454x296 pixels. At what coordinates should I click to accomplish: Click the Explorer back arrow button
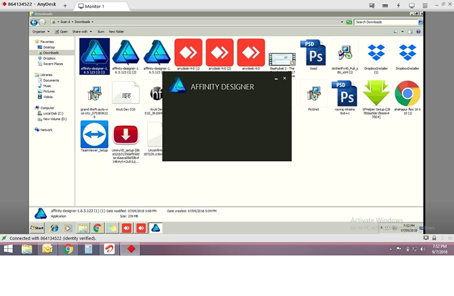(34, 22)
